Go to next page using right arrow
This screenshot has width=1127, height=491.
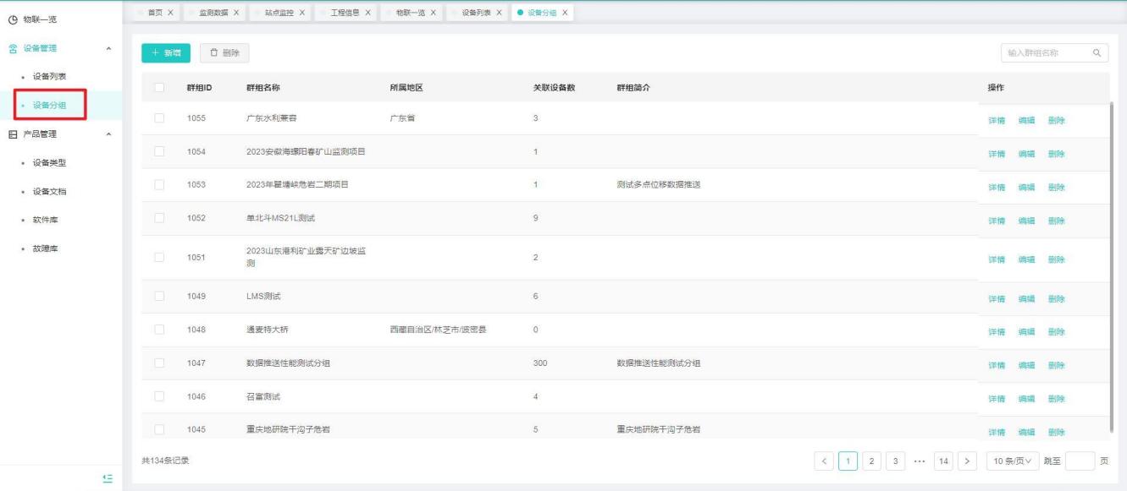pos(967,461)
